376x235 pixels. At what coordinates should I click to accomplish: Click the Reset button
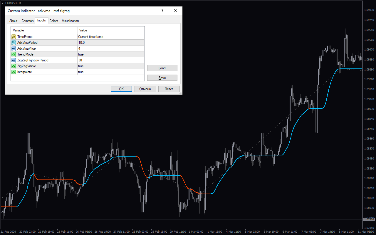[x=169, y=89]
